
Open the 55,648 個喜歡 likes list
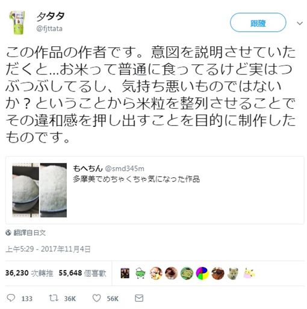(82, 273)
